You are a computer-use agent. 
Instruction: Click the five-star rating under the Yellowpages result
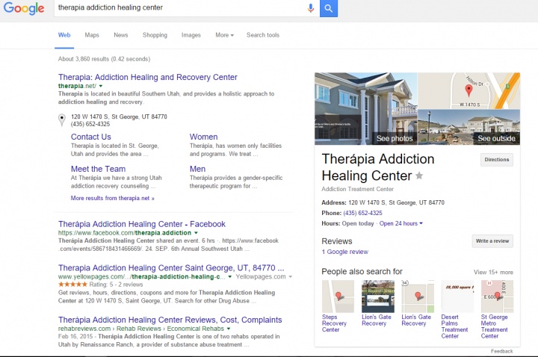72,285
